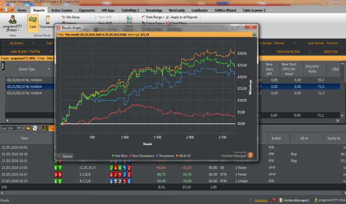
Task: Toggle Showdown line in graph legend
Action: pos(165,156)
